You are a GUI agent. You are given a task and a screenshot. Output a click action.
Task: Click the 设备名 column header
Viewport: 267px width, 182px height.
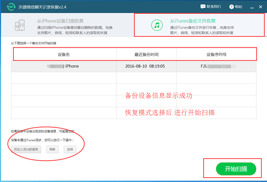point(64,55)
